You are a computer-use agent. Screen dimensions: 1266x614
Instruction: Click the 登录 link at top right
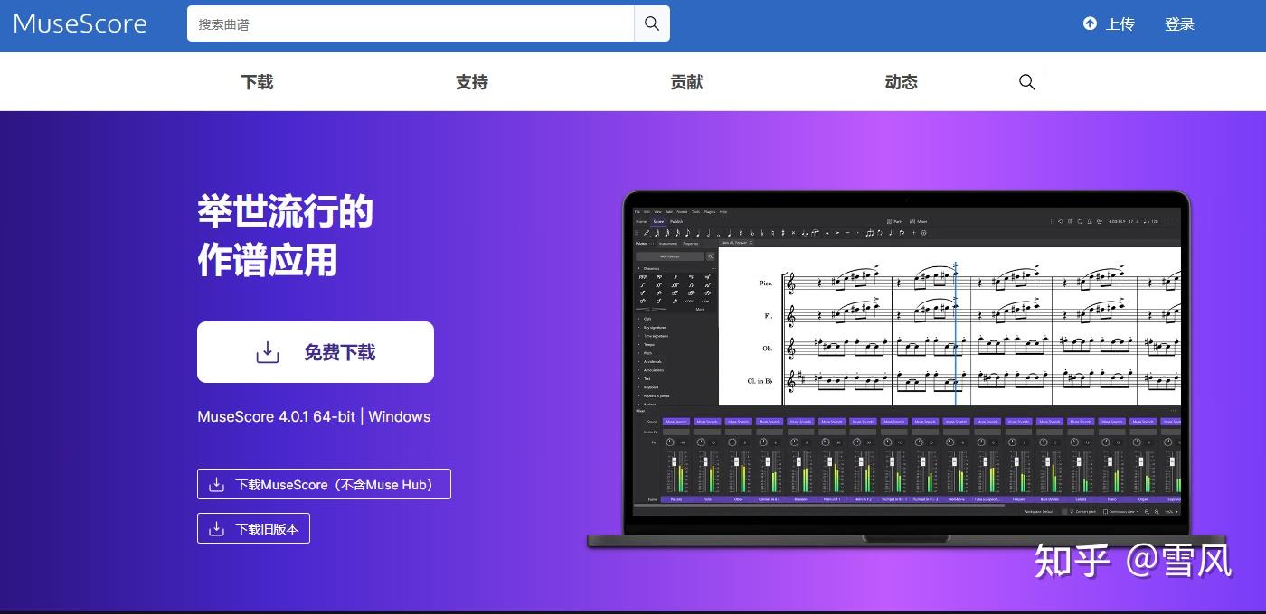(1179, 23)
